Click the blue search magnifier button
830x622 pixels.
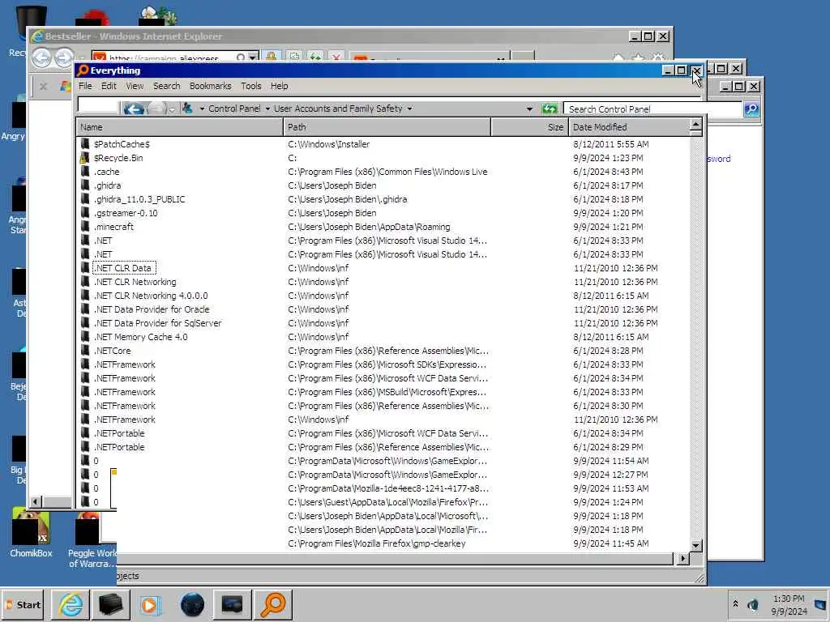pyautogui.click(x=751, y=109)
